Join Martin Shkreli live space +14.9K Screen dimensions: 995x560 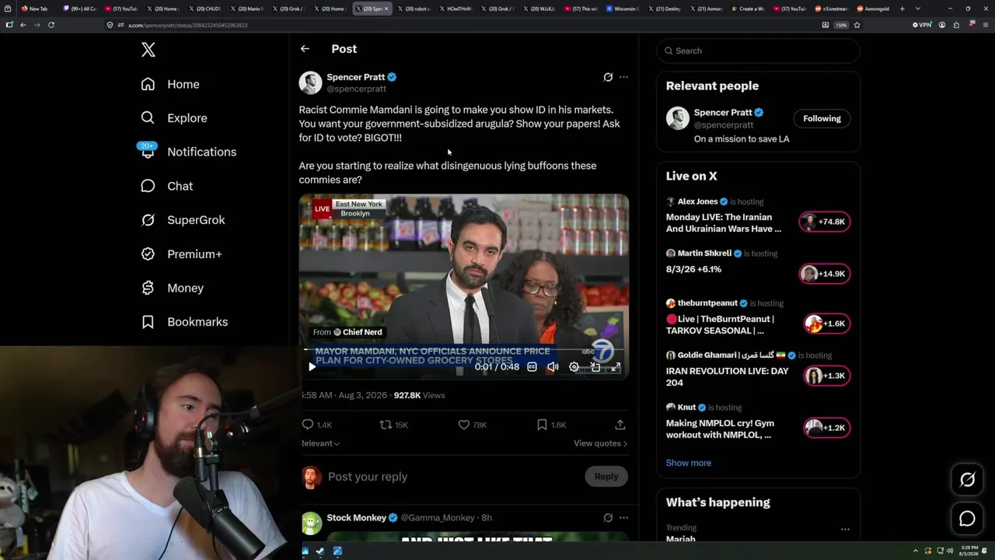tap(825, 274)
